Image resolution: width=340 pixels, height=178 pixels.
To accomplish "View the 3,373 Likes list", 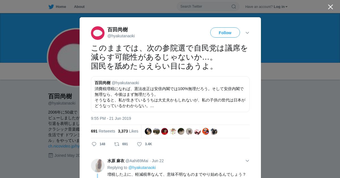I will 128,131.
